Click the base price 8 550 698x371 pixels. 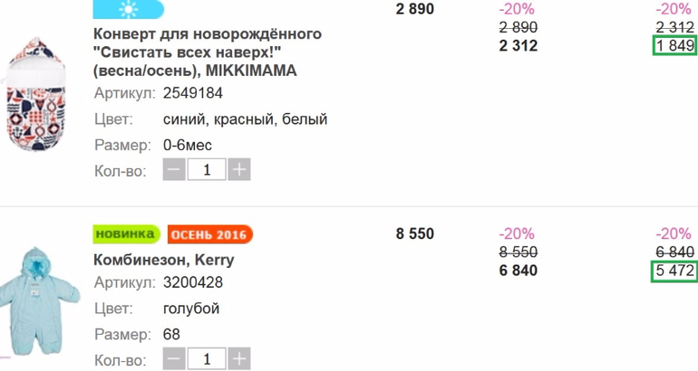point(415,234)
